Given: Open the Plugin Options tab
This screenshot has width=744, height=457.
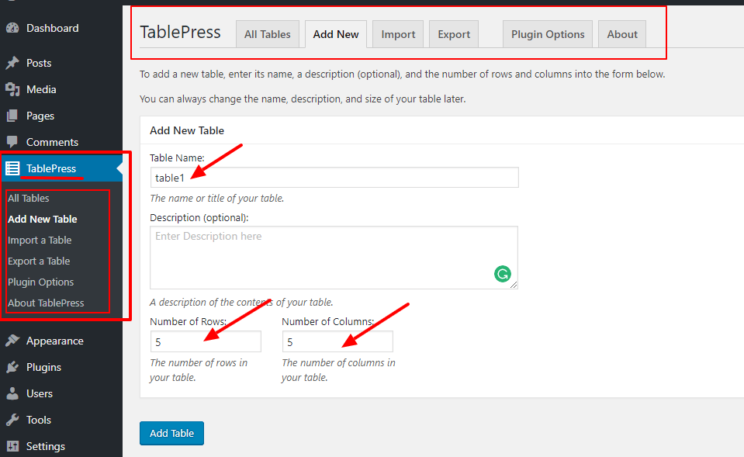Looking at the screenshot, I should [x=547, y=33].
